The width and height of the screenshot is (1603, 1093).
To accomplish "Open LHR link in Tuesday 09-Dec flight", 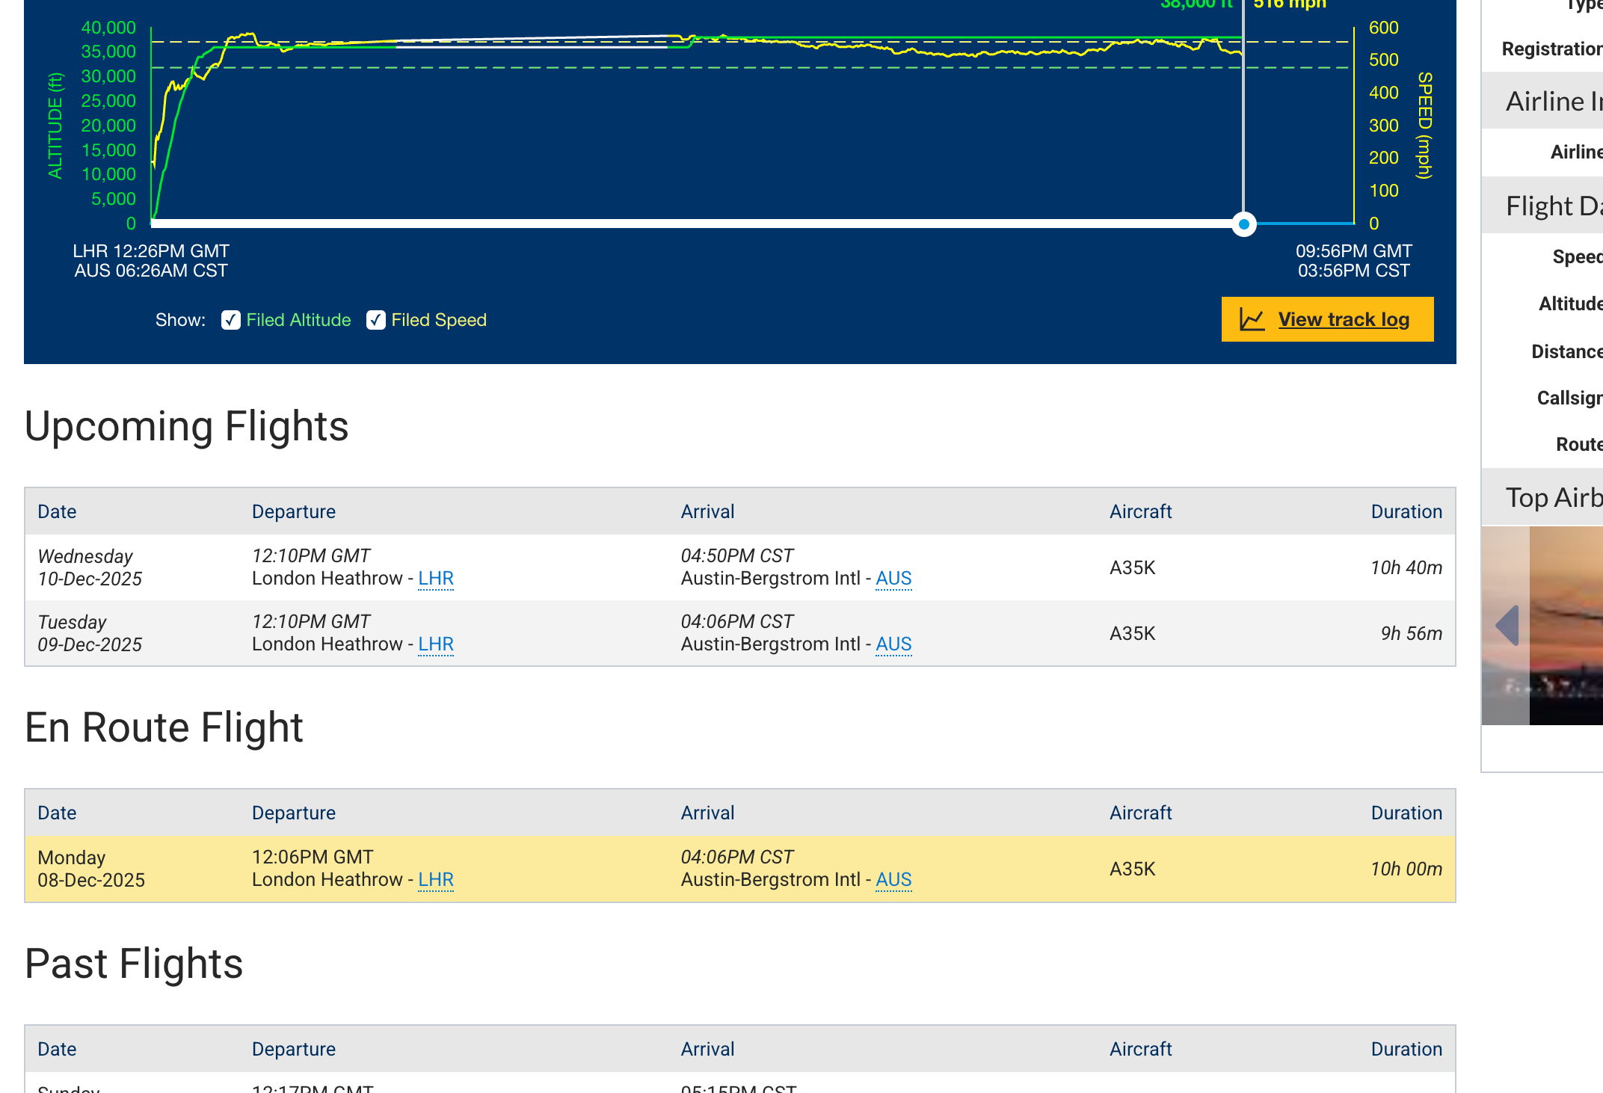I will (435, 644).
